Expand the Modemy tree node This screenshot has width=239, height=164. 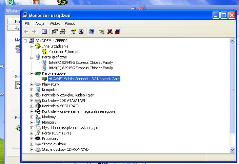point(32,117)
